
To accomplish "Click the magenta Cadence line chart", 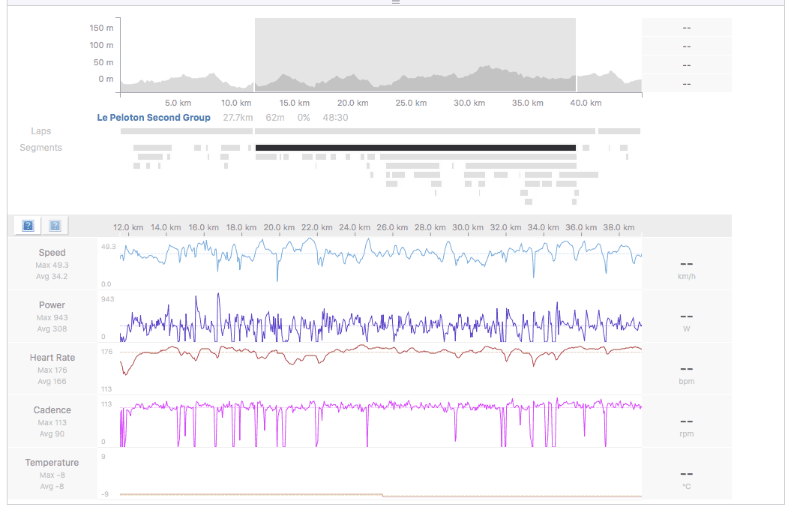I will 381,422.
